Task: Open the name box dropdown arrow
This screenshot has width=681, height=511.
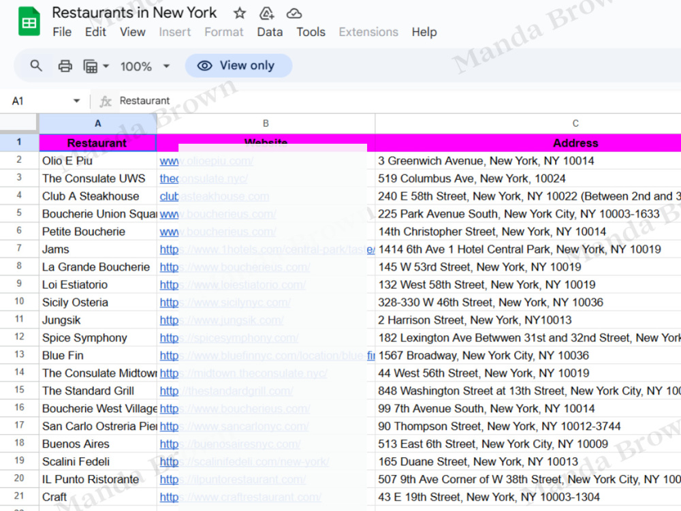Action: 76,101
